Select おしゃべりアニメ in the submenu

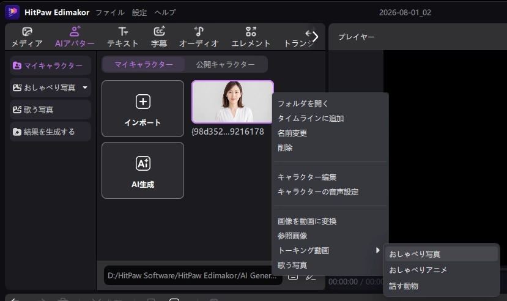442,270
